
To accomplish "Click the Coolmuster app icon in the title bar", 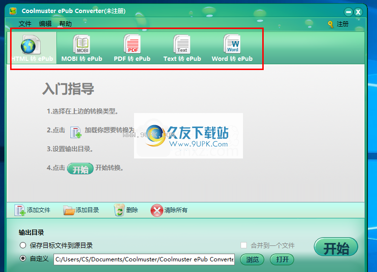I will coord(13,11).
